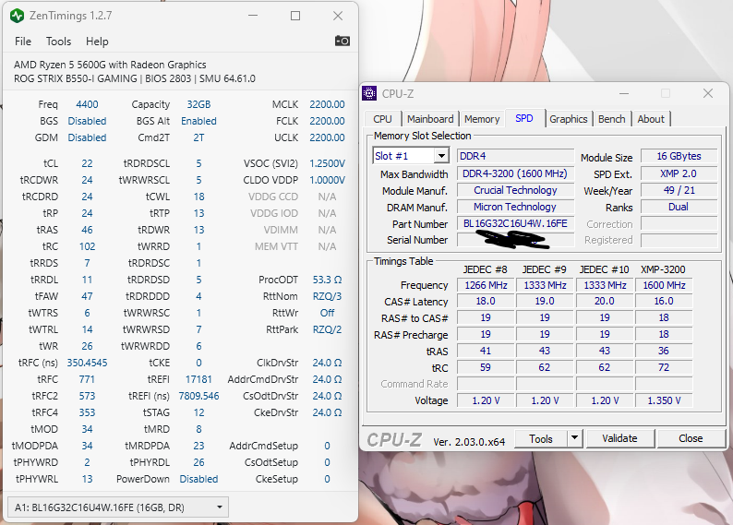Click the Tools button in CPU-Z

point(541,438)
